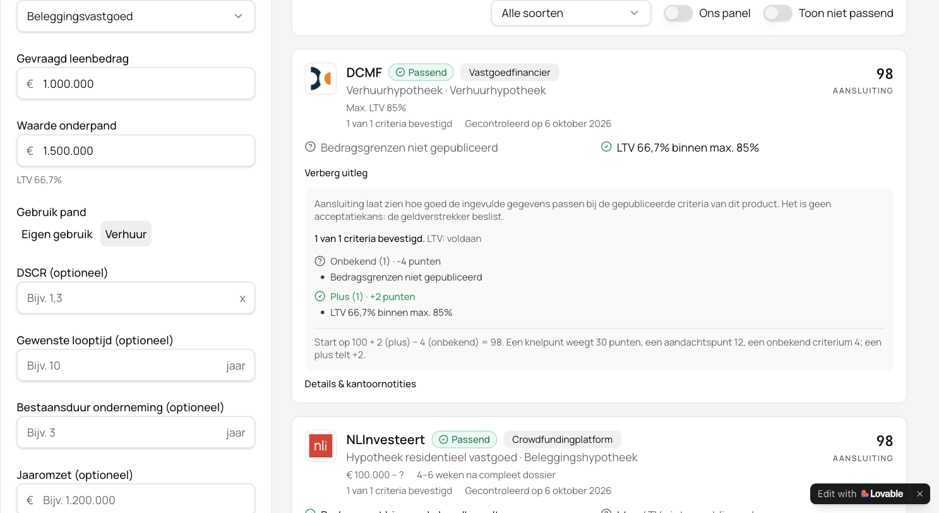
Task: Click the NLInvesteert lender name
Action: tap(386, 440)
